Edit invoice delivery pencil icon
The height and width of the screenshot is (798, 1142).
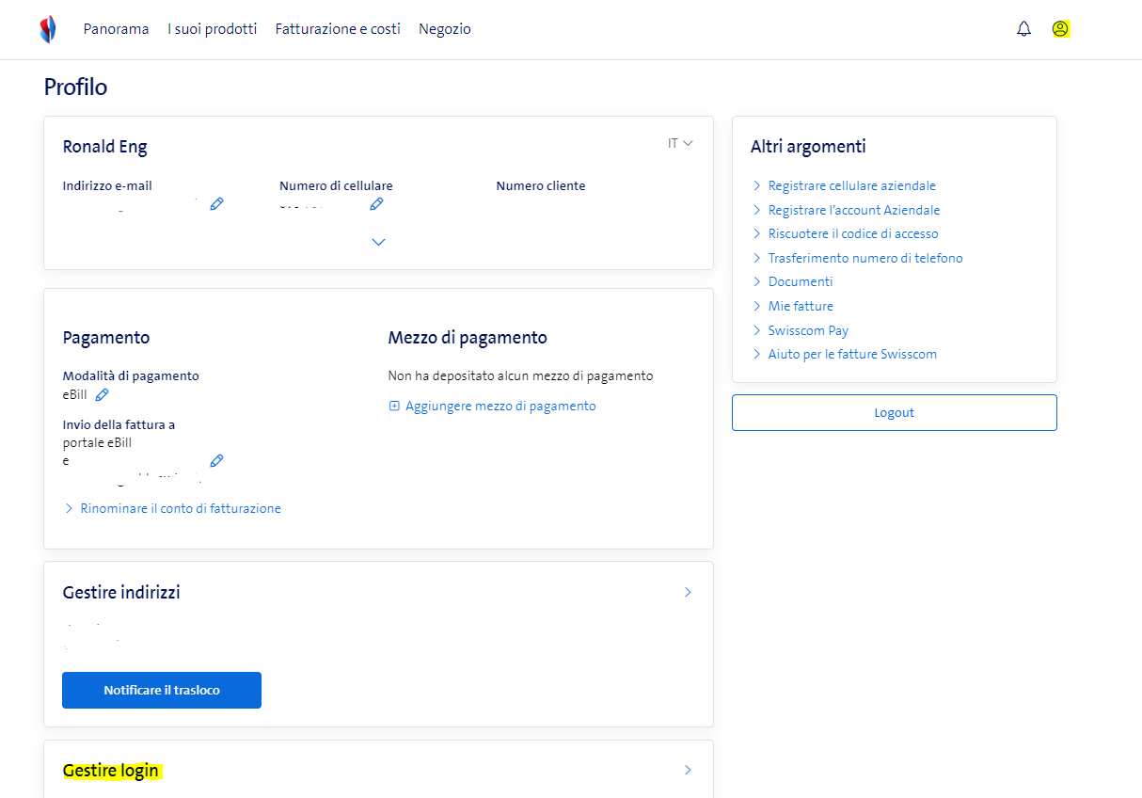pyautogui.click(x=216, y=460)
